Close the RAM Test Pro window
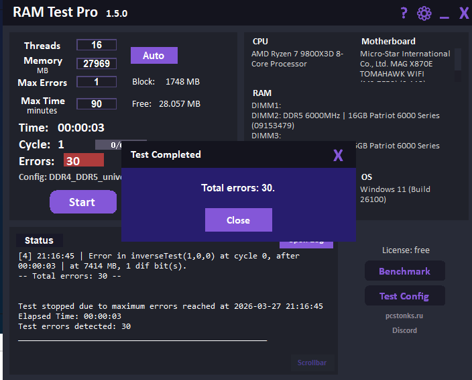Image resolution: width=472 pixels, height=380 pixels. (x=464, y=13)
